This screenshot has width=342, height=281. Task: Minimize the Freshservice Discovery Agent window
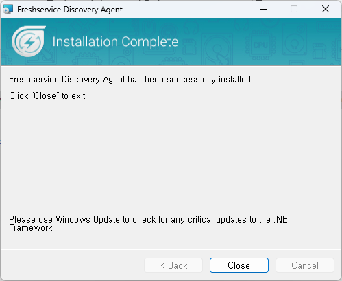[x=263, y=9]
